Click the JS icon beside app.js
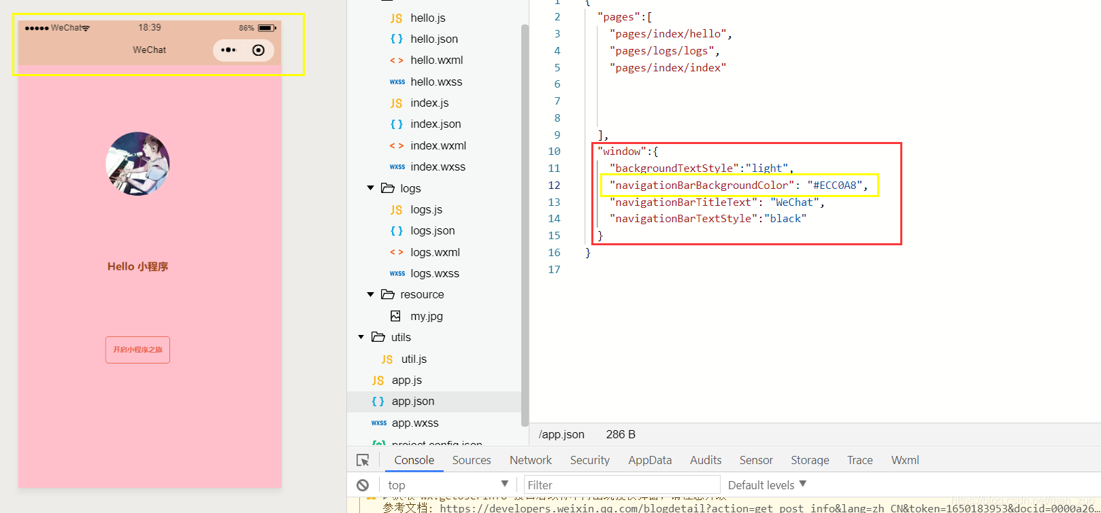This screenshot has height=513, width=1101. point(378,381)
